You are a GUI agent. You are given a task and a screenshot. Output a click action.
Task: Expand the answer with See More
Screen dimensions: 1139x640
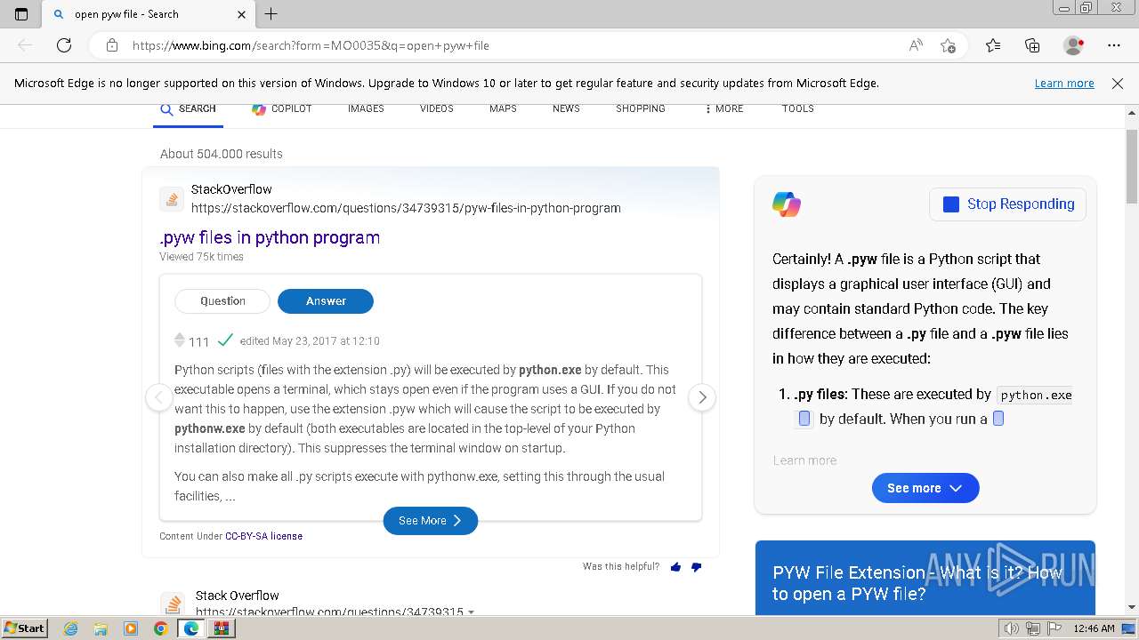point(431,521)
